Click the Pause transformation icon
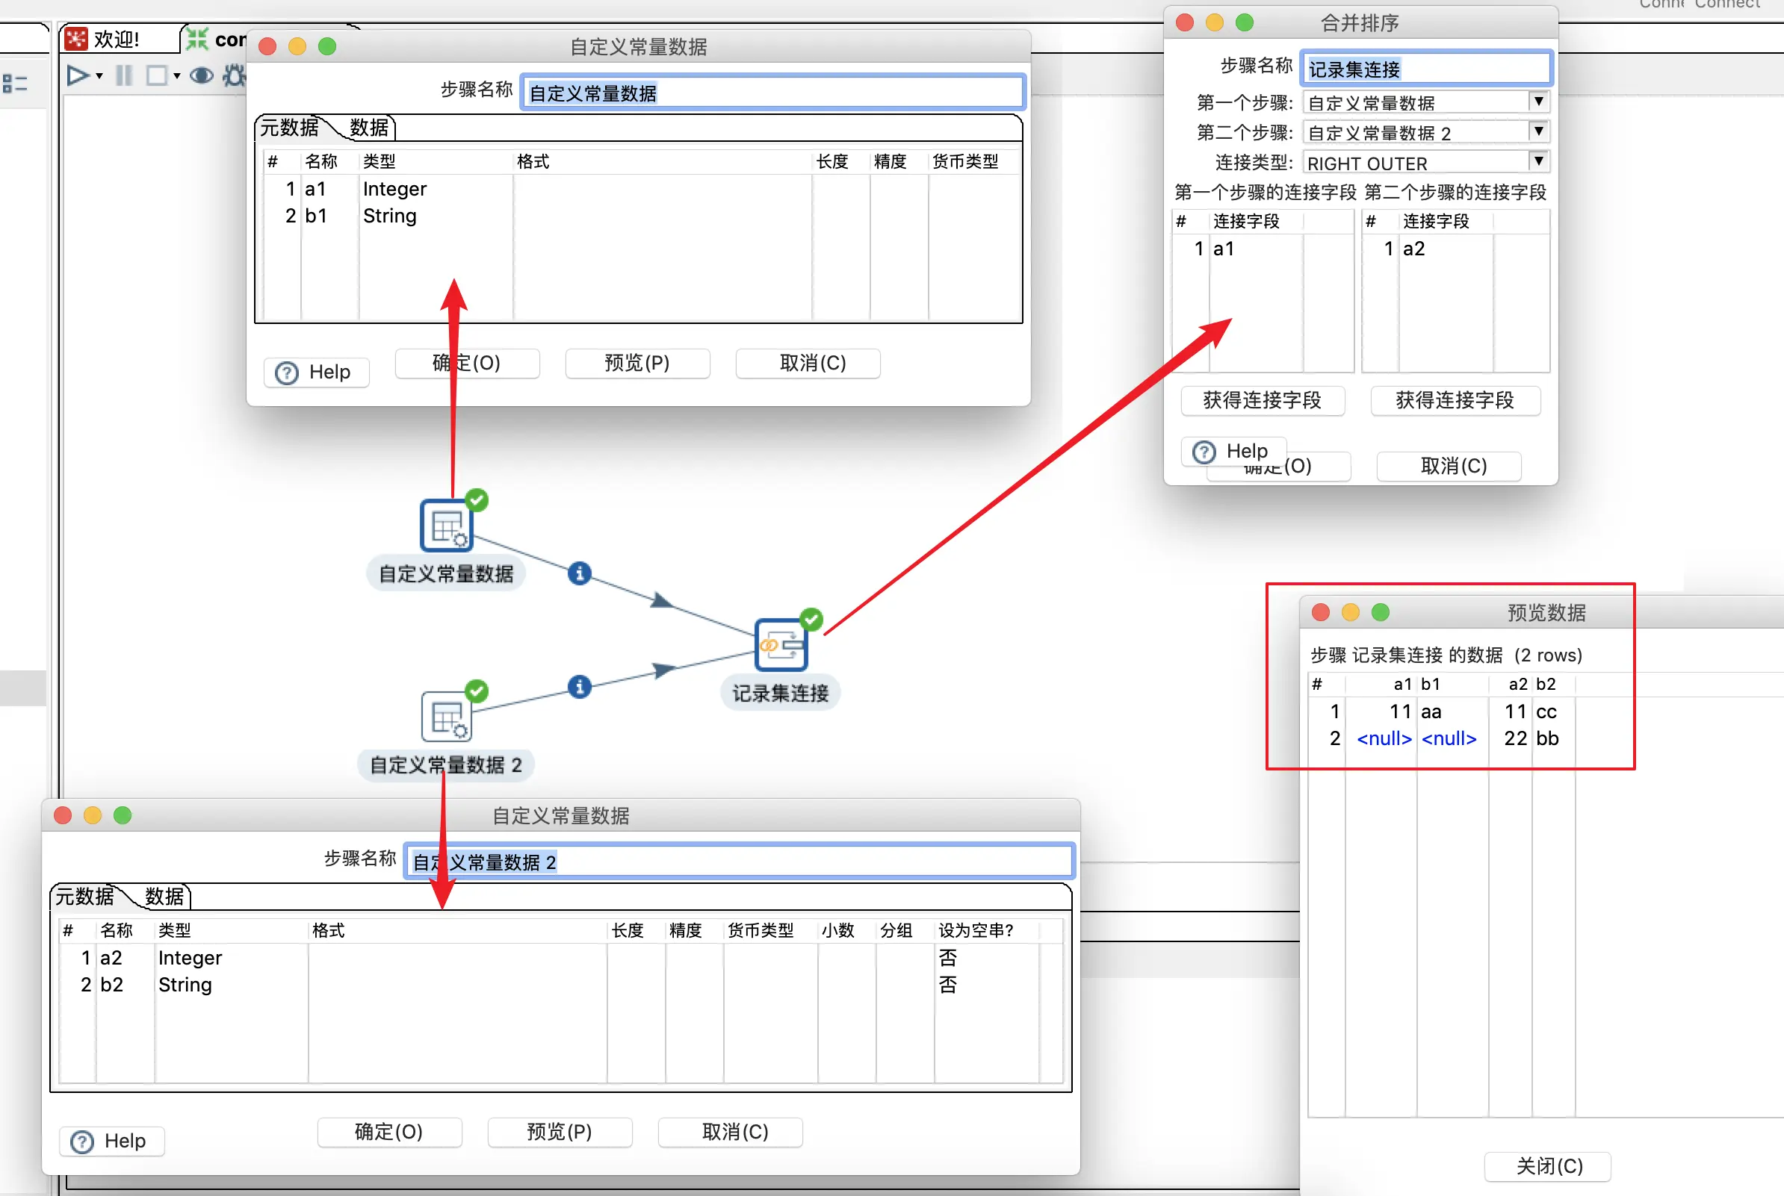The width and height of the screenshot is (1784, 1196). [123, 75]
